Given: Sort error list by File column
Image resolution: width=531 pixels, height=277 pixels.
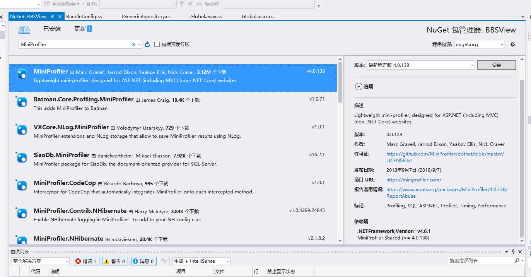Looking at the screenshot, I should pyautogui.click(x=233, y=272).
